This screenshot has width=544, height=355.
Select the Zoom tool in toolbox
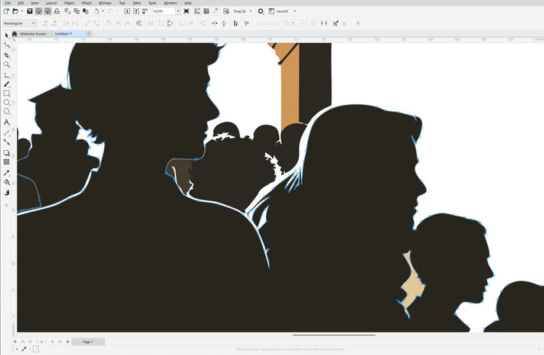(7, 65)
